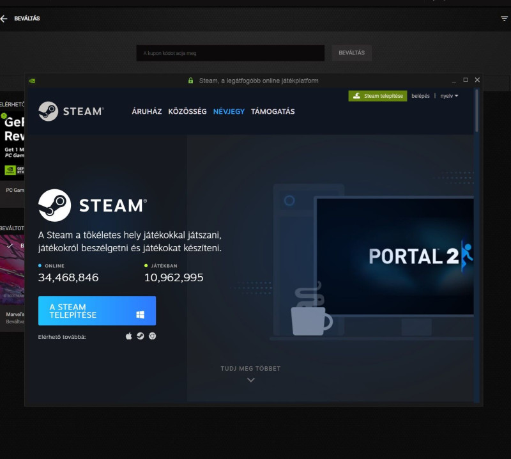Click blue A STEAM TELEPÍTÉSE button
The height and width of the screenshot is (459, 511).
coord(97,311)
